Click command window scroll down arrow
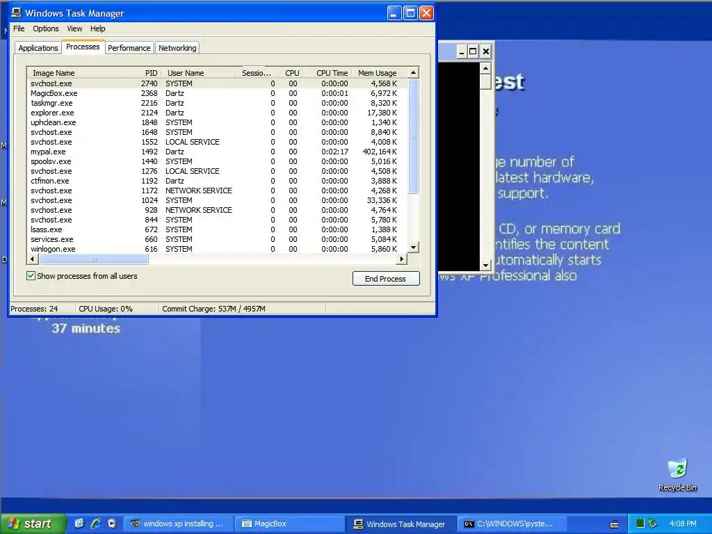Screen dimensions: 712x534 coord(486,265)
